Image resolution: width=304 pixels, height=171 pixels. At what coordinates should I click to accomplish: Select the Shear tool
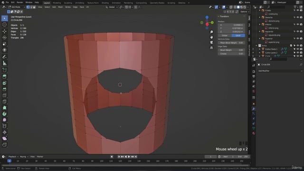tap(4, 139)
